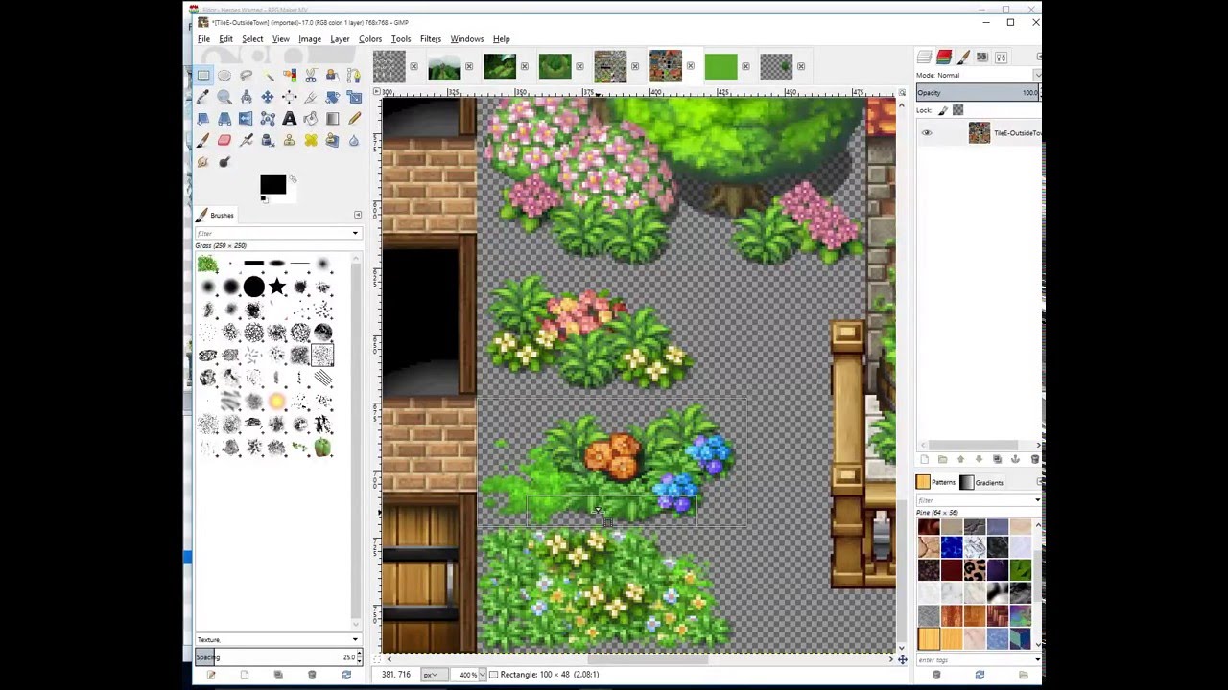Screen dimensions: 1228x690
Task: Select the Blend gradient tool
Action: [x=333, y=119]
